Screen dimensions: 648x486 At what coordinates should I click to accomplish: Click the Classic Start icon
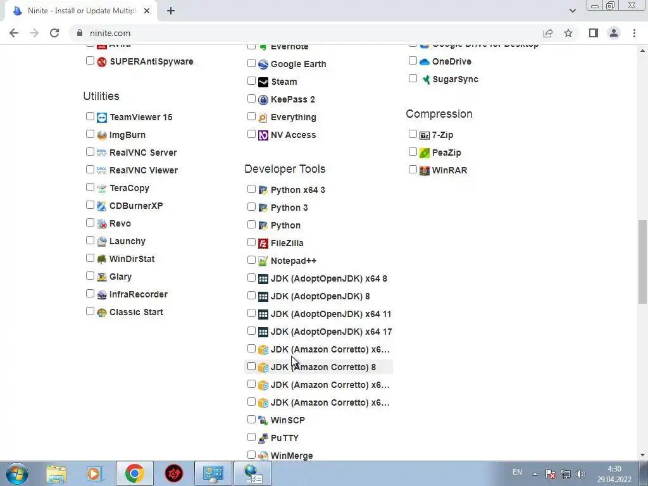point(102,313)
